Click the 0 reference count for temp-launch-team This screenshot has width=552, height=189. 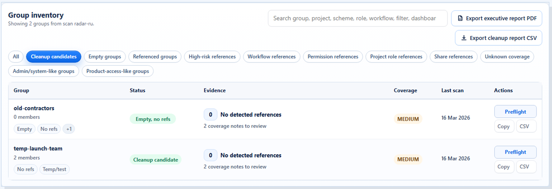(210, 155)
